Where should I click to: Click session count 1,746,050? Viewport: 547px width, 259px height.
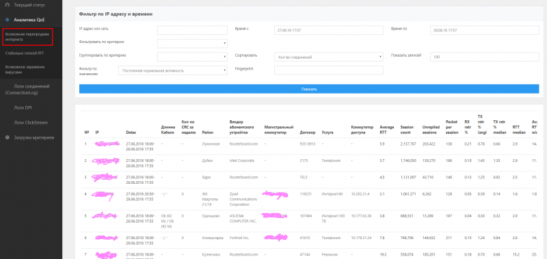coord(408,161)
